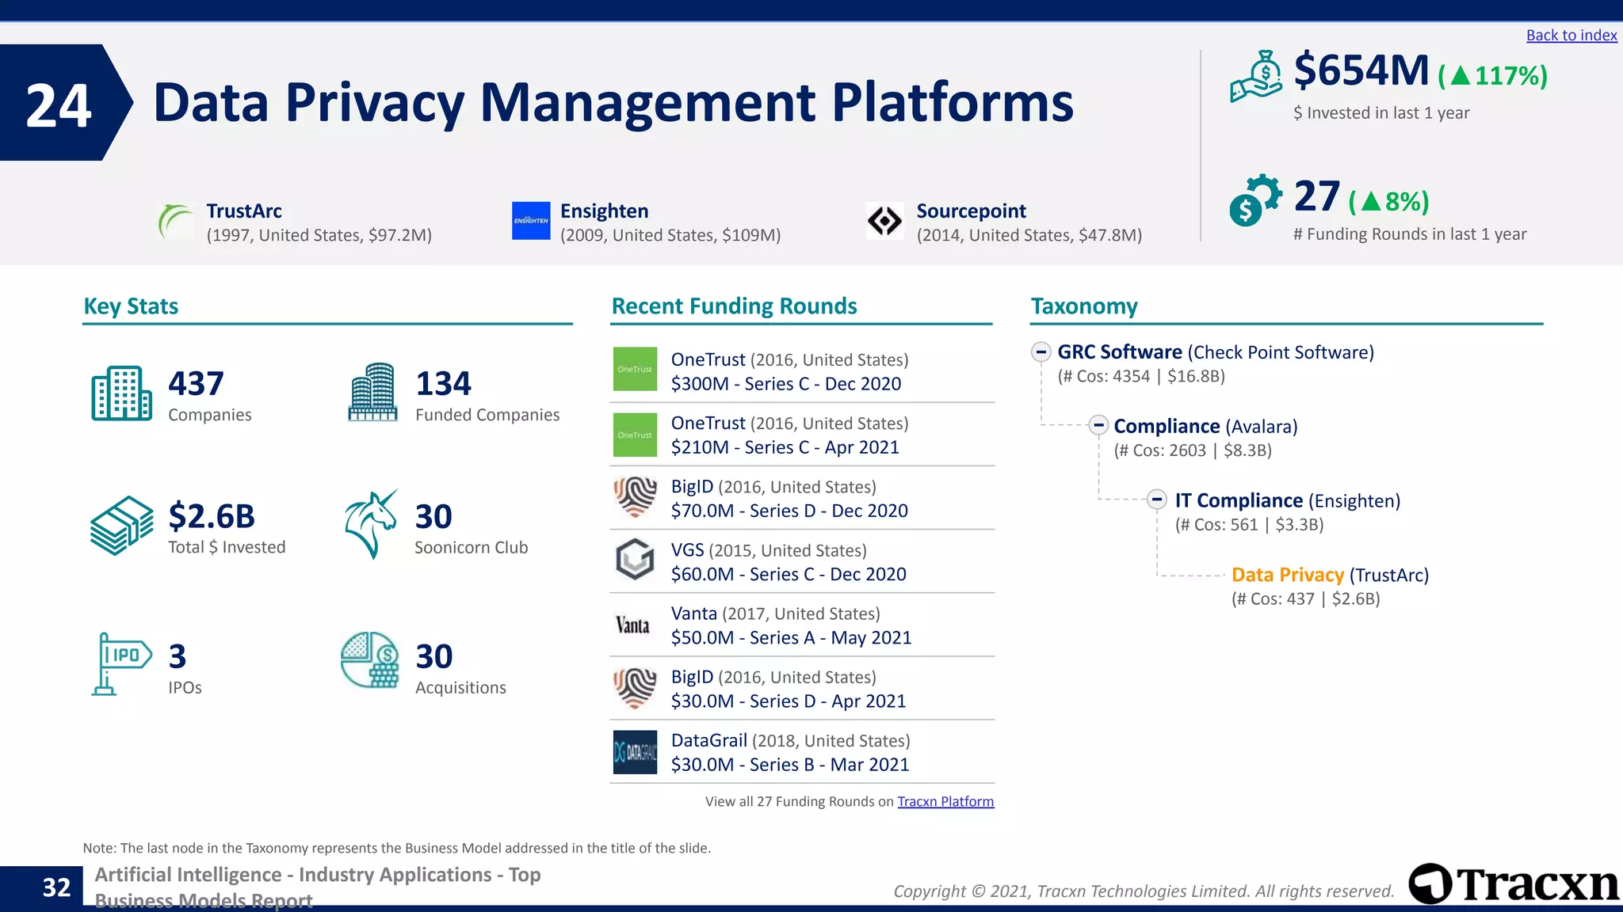Click the TrustArc company name
Image resolution: width=1623 pixels, height=912 pixels.
coord(244,211)
